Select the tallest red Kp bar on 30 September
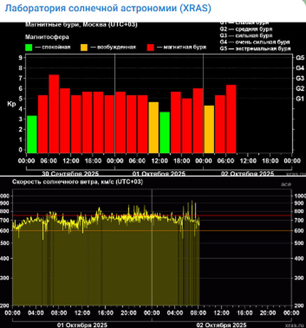This screenshot has width=306, height=328. (x=54, y=113)
